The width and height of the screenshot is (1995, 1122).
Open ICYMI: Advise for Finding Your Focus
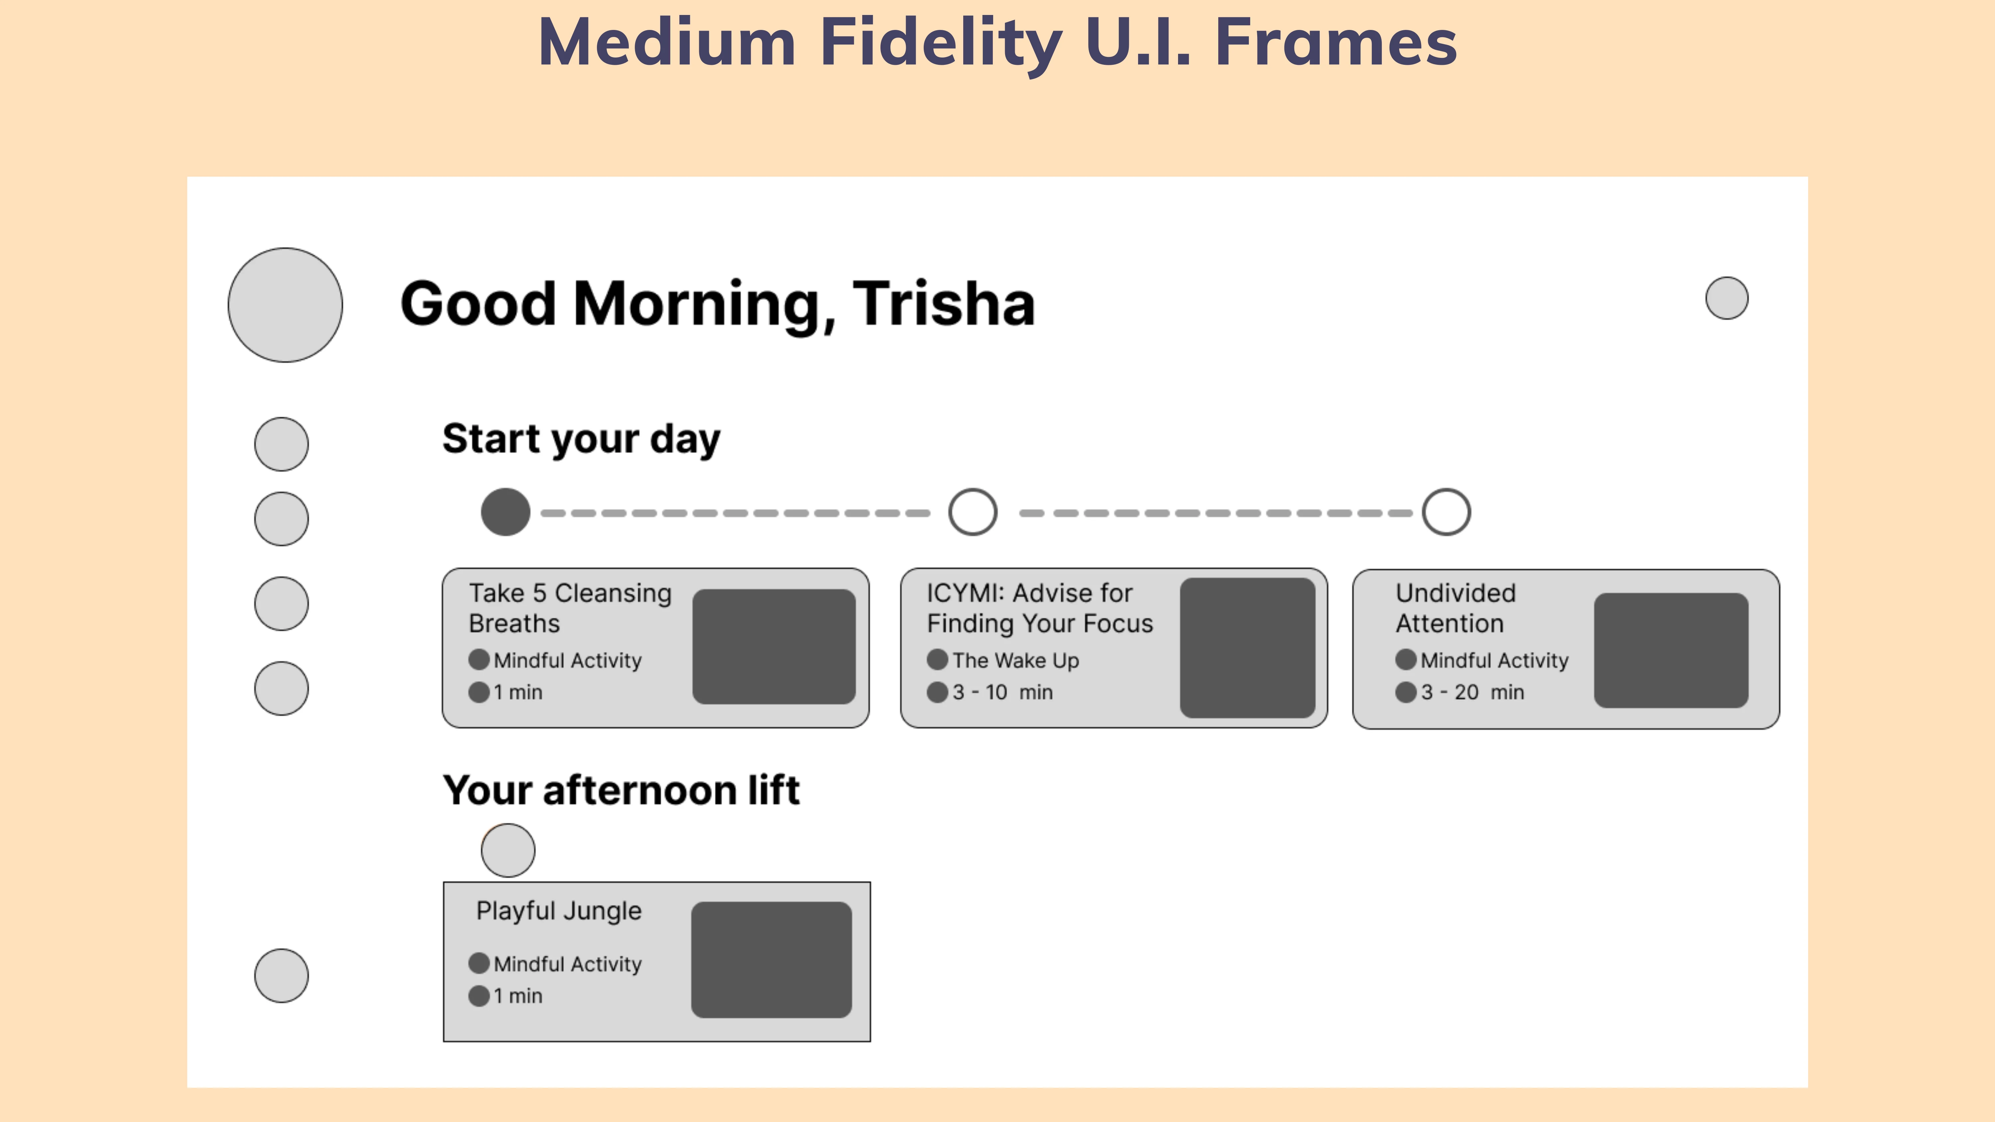[1114, 648]
